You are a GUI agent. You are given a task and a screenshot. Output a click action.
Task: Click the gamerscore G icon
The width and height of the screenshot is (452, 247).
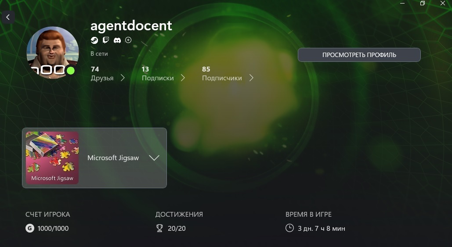(29, 228)
